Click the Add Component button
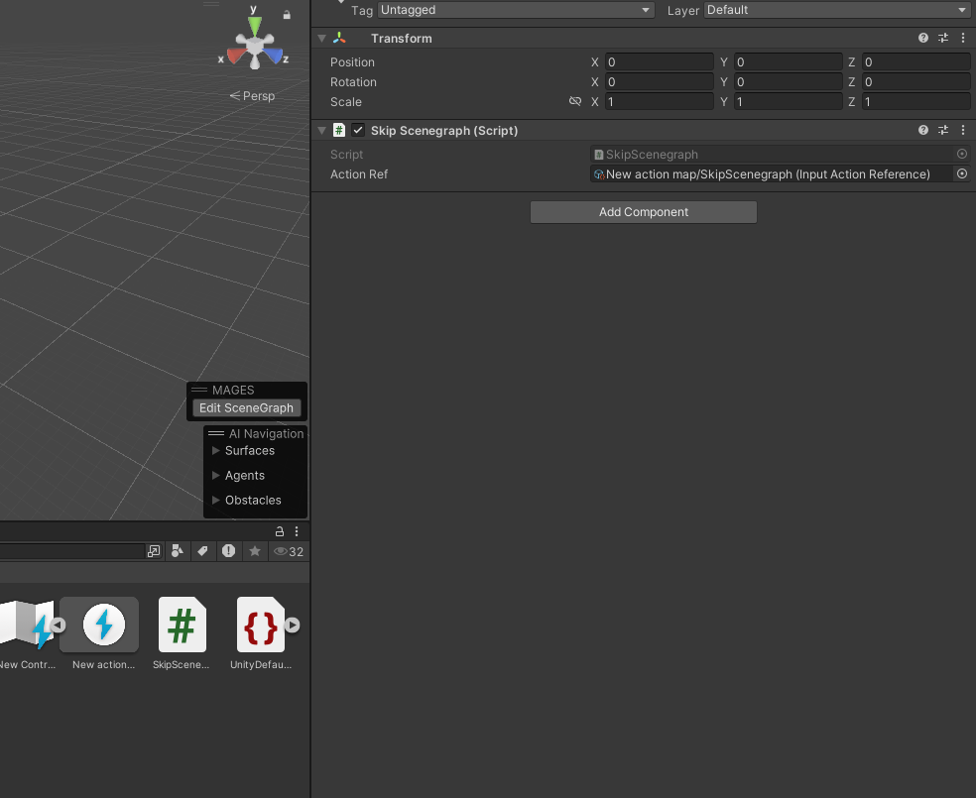The width and height of the screenshot is (976, 798). click(x=643, y=211)
